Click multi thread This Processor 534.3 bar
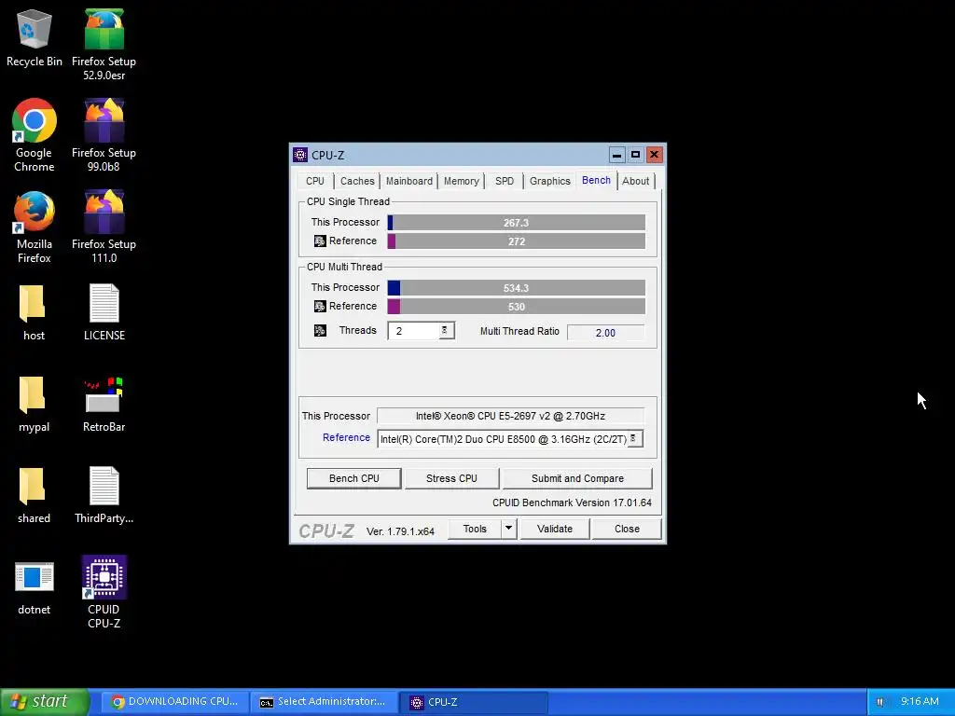The image size is (955, 716). [x=517, y=287]
